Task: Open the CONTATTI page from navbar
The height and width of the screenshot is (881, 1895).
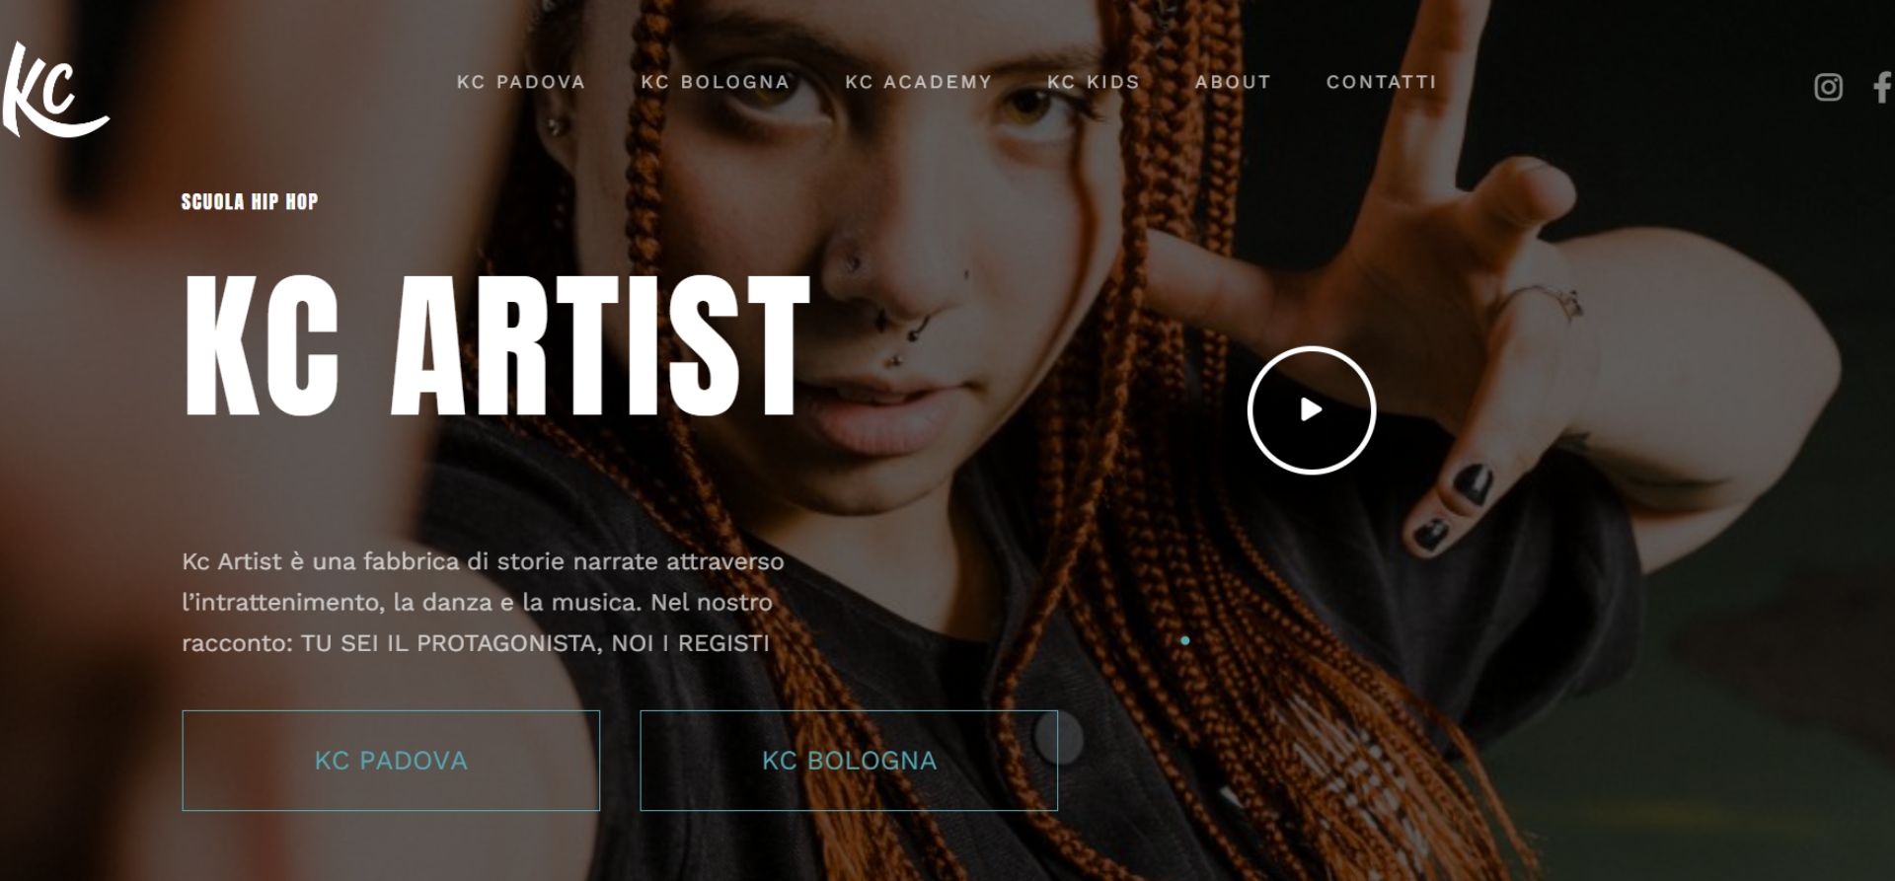Action: pos(1381,82)
